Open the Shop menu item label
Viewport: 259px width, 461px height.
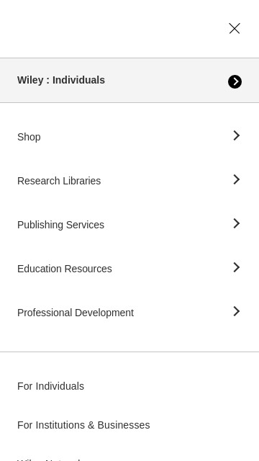[x=29, y=137]
